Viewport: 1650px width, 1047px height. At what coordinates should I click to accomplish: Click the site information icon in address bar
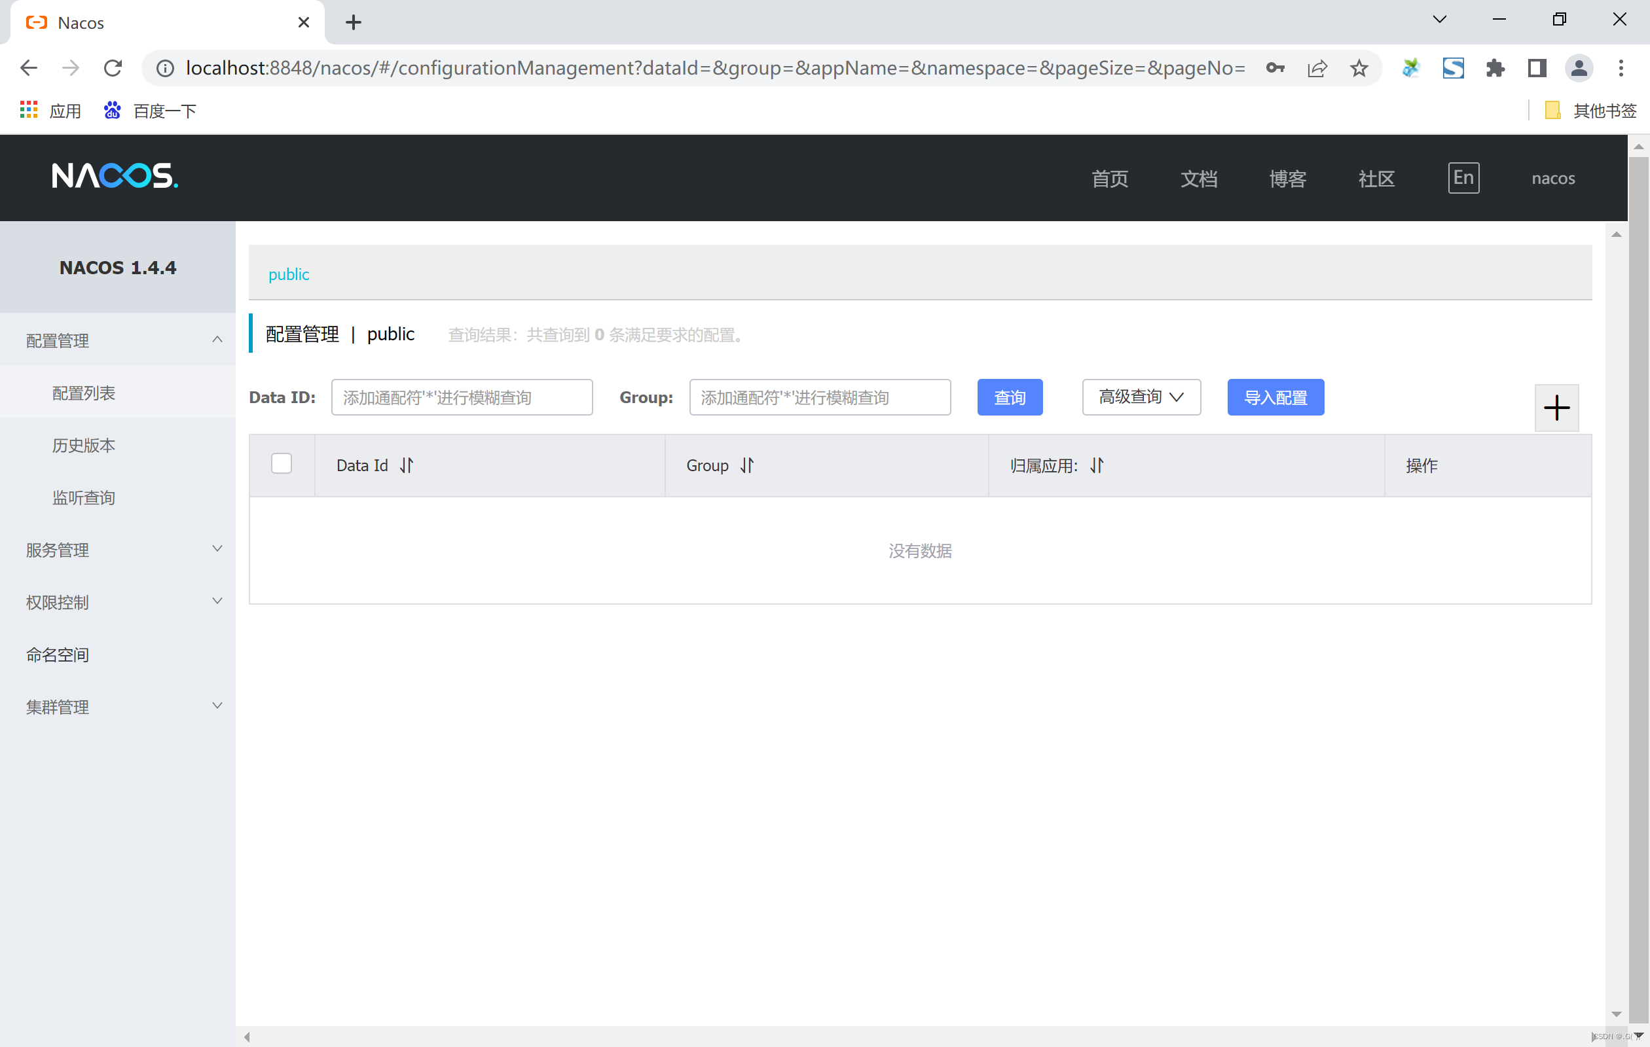165,68
